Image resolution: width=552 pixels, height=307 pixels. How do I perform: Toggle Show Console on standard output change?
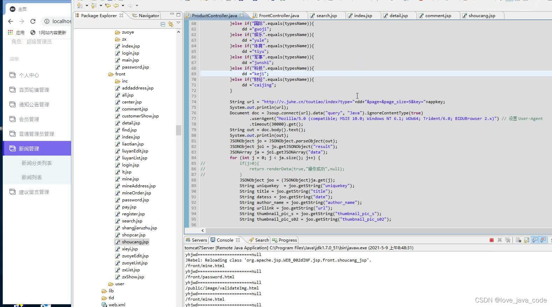pyautogui.click(x=535, y=240)
